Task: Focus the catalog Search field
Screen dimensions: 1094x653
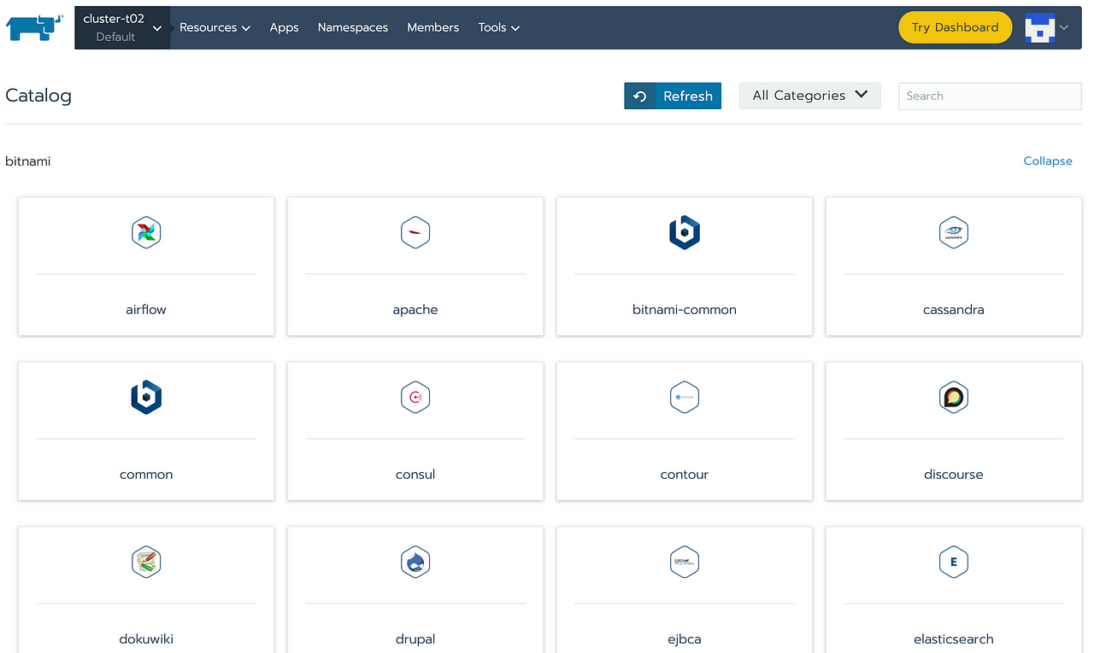Action: (x=990, y=96)
